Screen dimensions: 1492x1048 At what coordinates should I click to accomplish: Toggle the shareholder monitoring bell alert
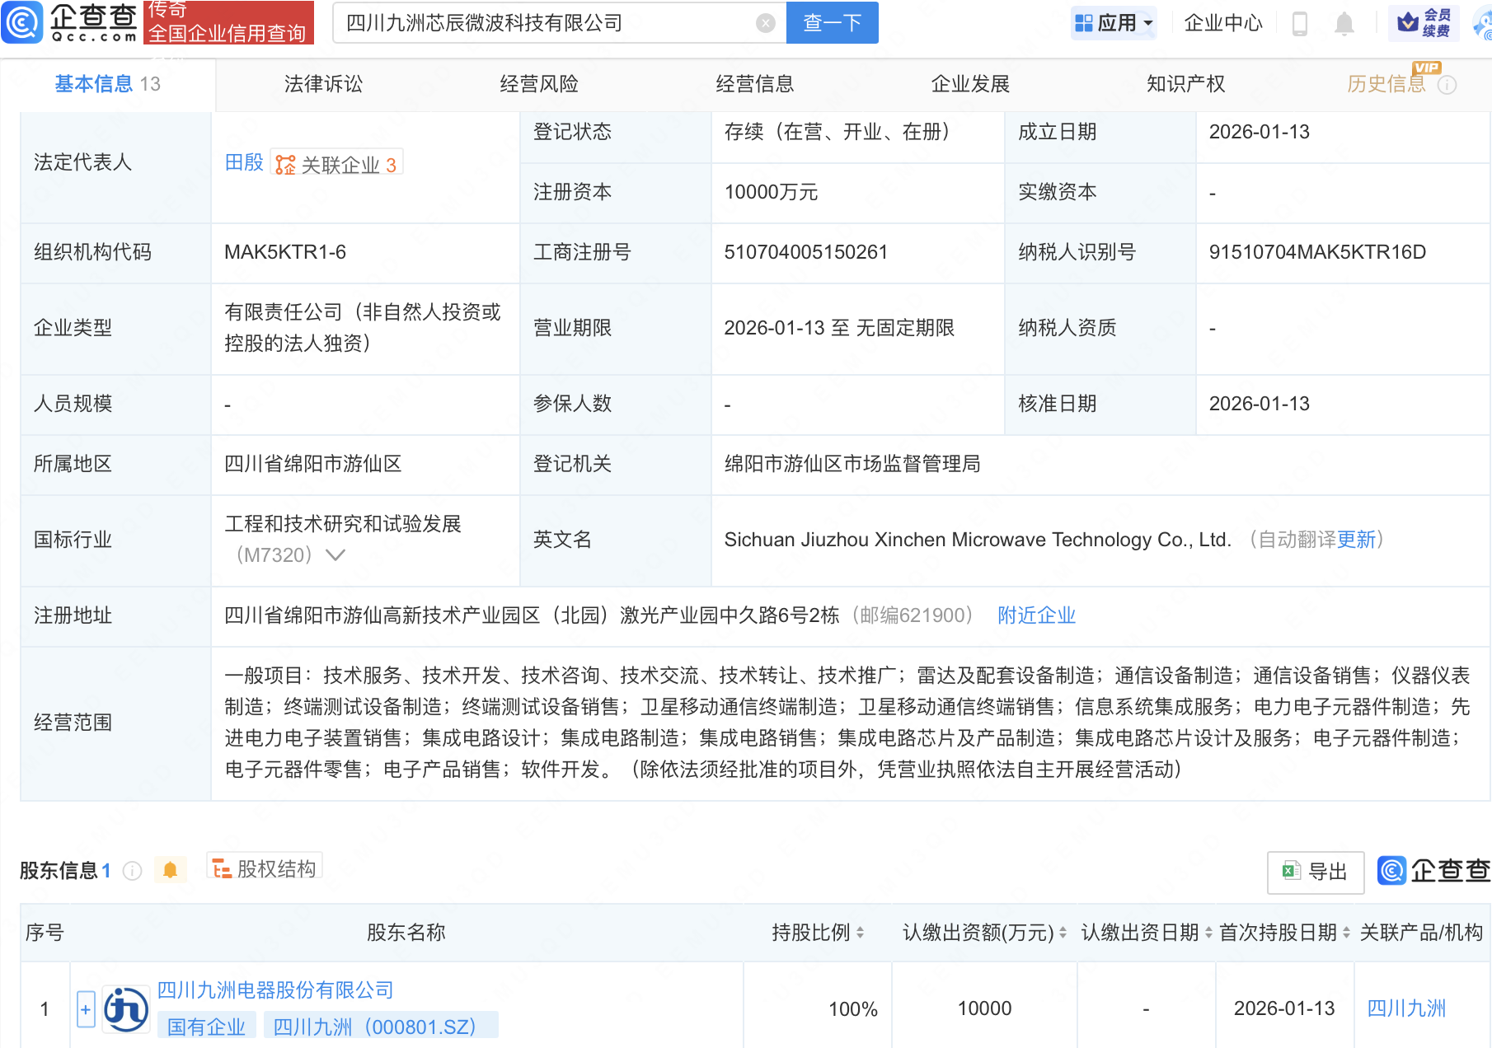[170, 870]
